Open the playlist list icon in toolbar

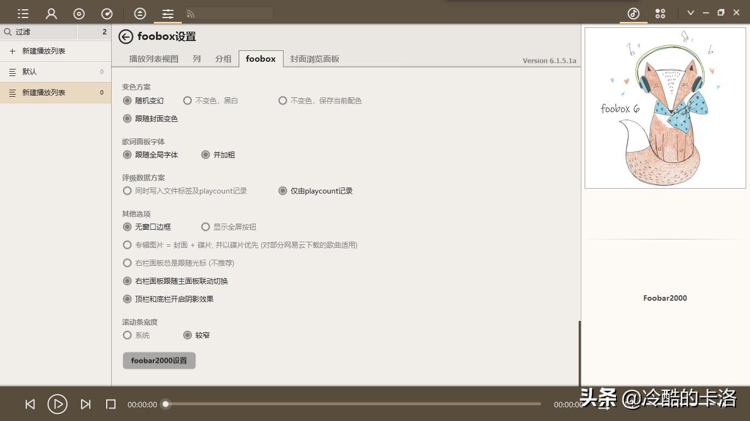(22, 13)
